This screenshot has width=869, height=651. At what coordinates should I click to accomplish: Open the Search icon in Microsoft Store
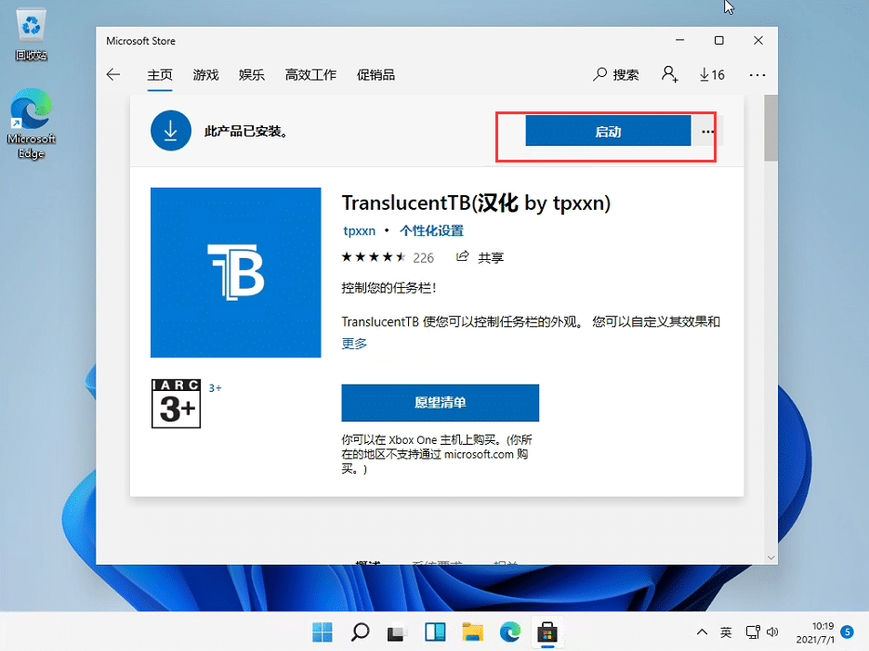click(x=615, y=74)
